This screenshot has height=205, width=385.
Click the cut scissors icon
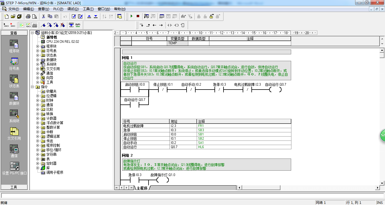pos(43,16)
